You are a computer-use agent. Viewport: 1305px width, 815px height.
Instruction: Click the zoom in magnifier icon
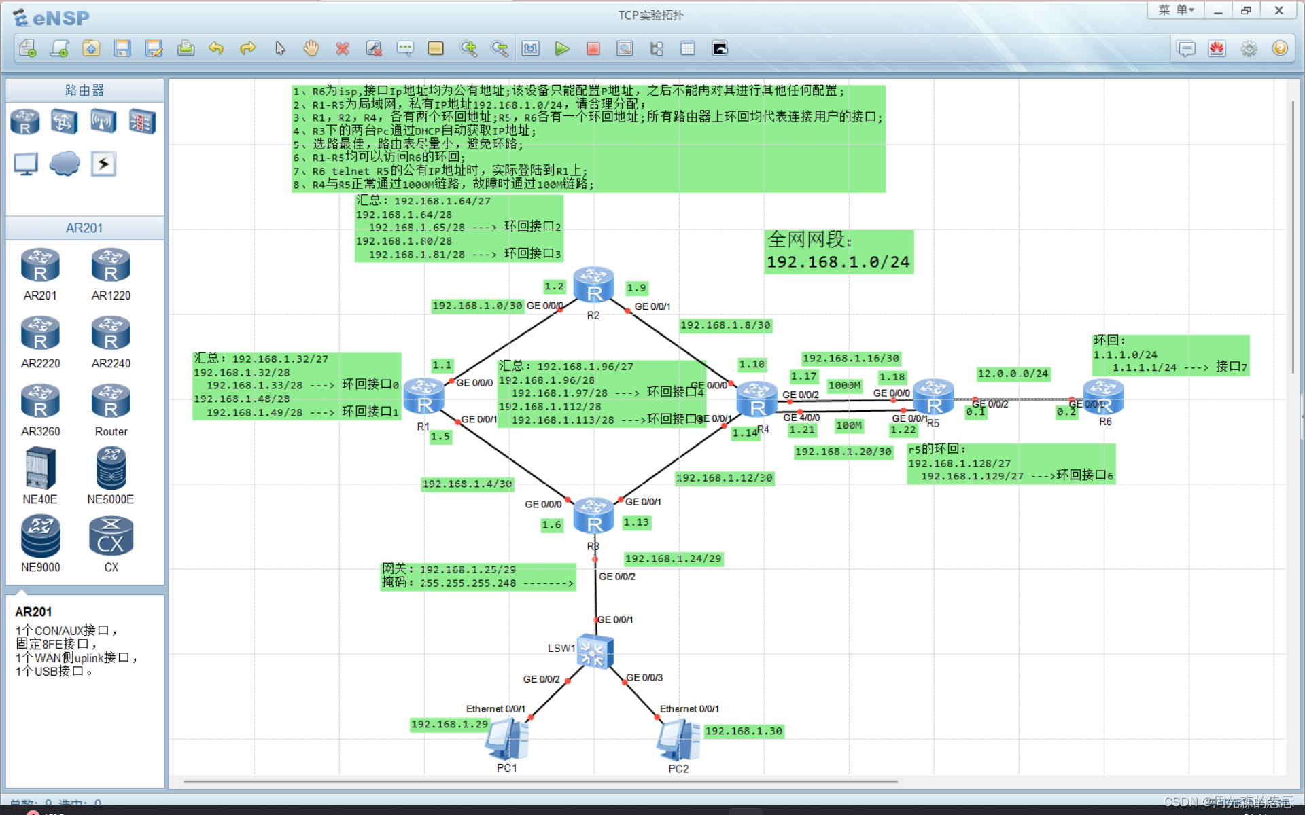pos(468,48)
